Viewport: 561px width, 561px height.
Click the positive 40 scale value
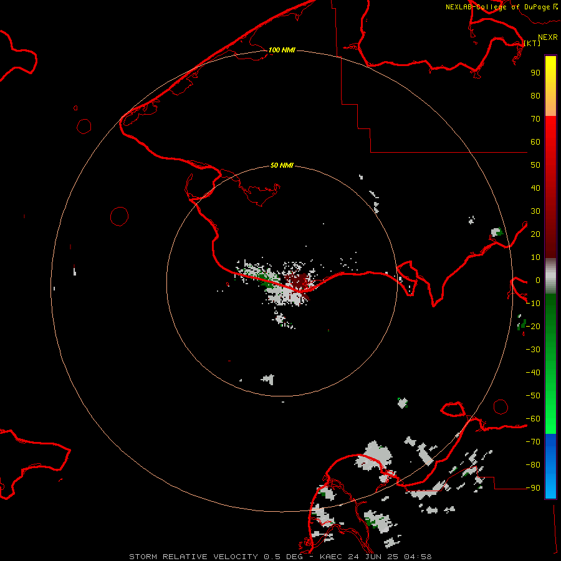tap(535, 188)
